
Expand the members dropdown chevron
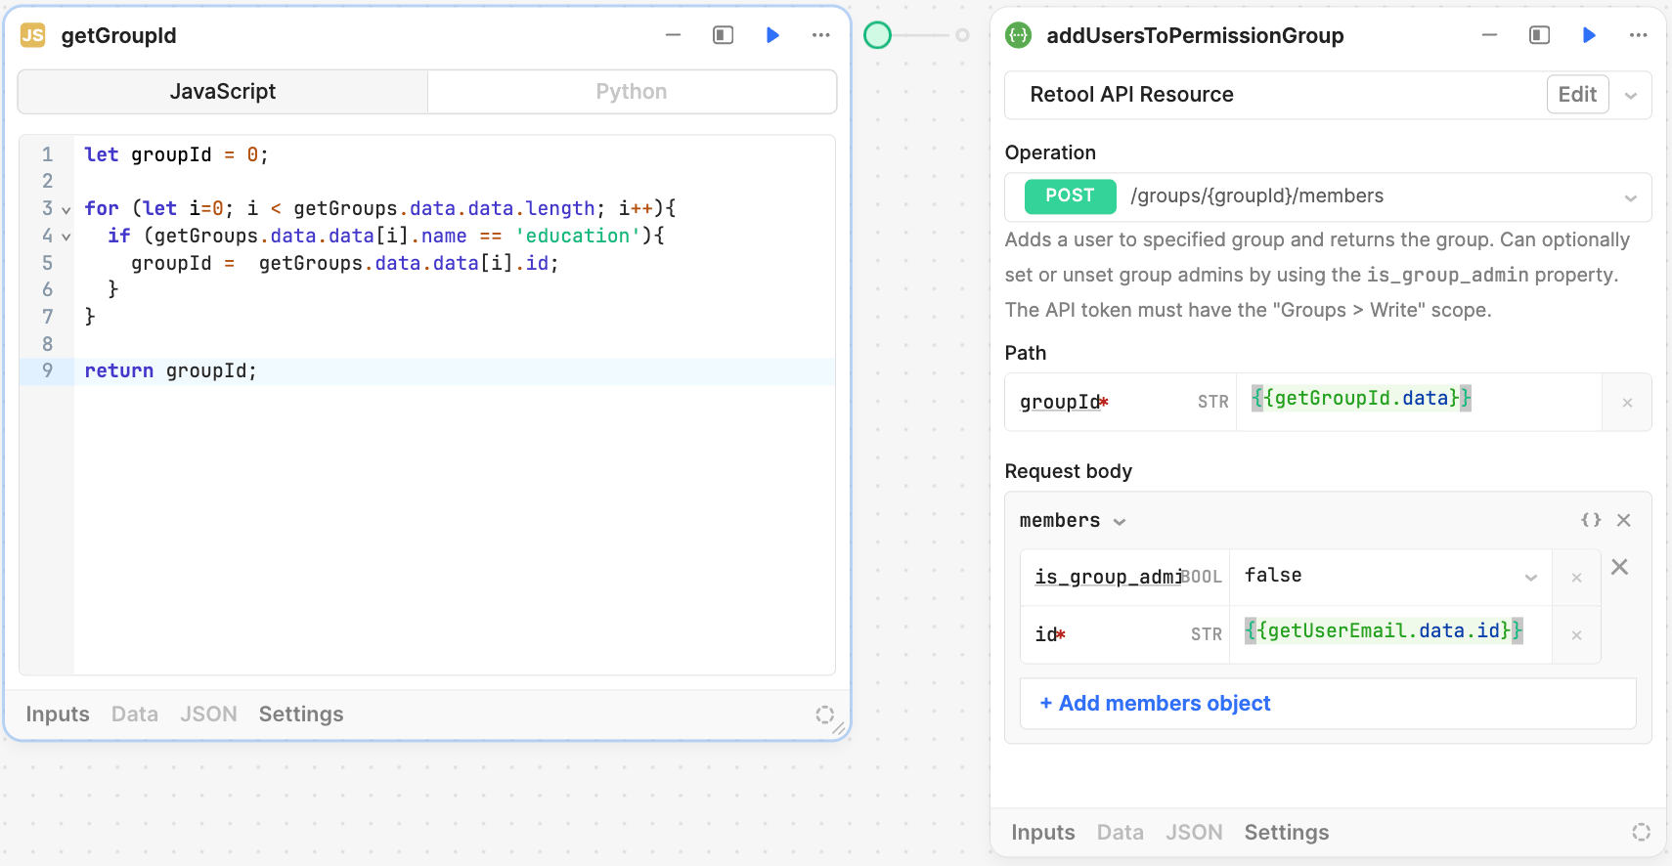(x=1120, y=522)
